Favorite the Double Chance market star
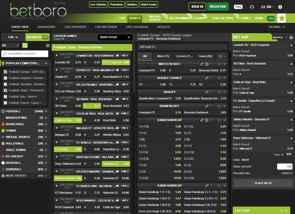295x214 pixels. click(x=219, y=78)
